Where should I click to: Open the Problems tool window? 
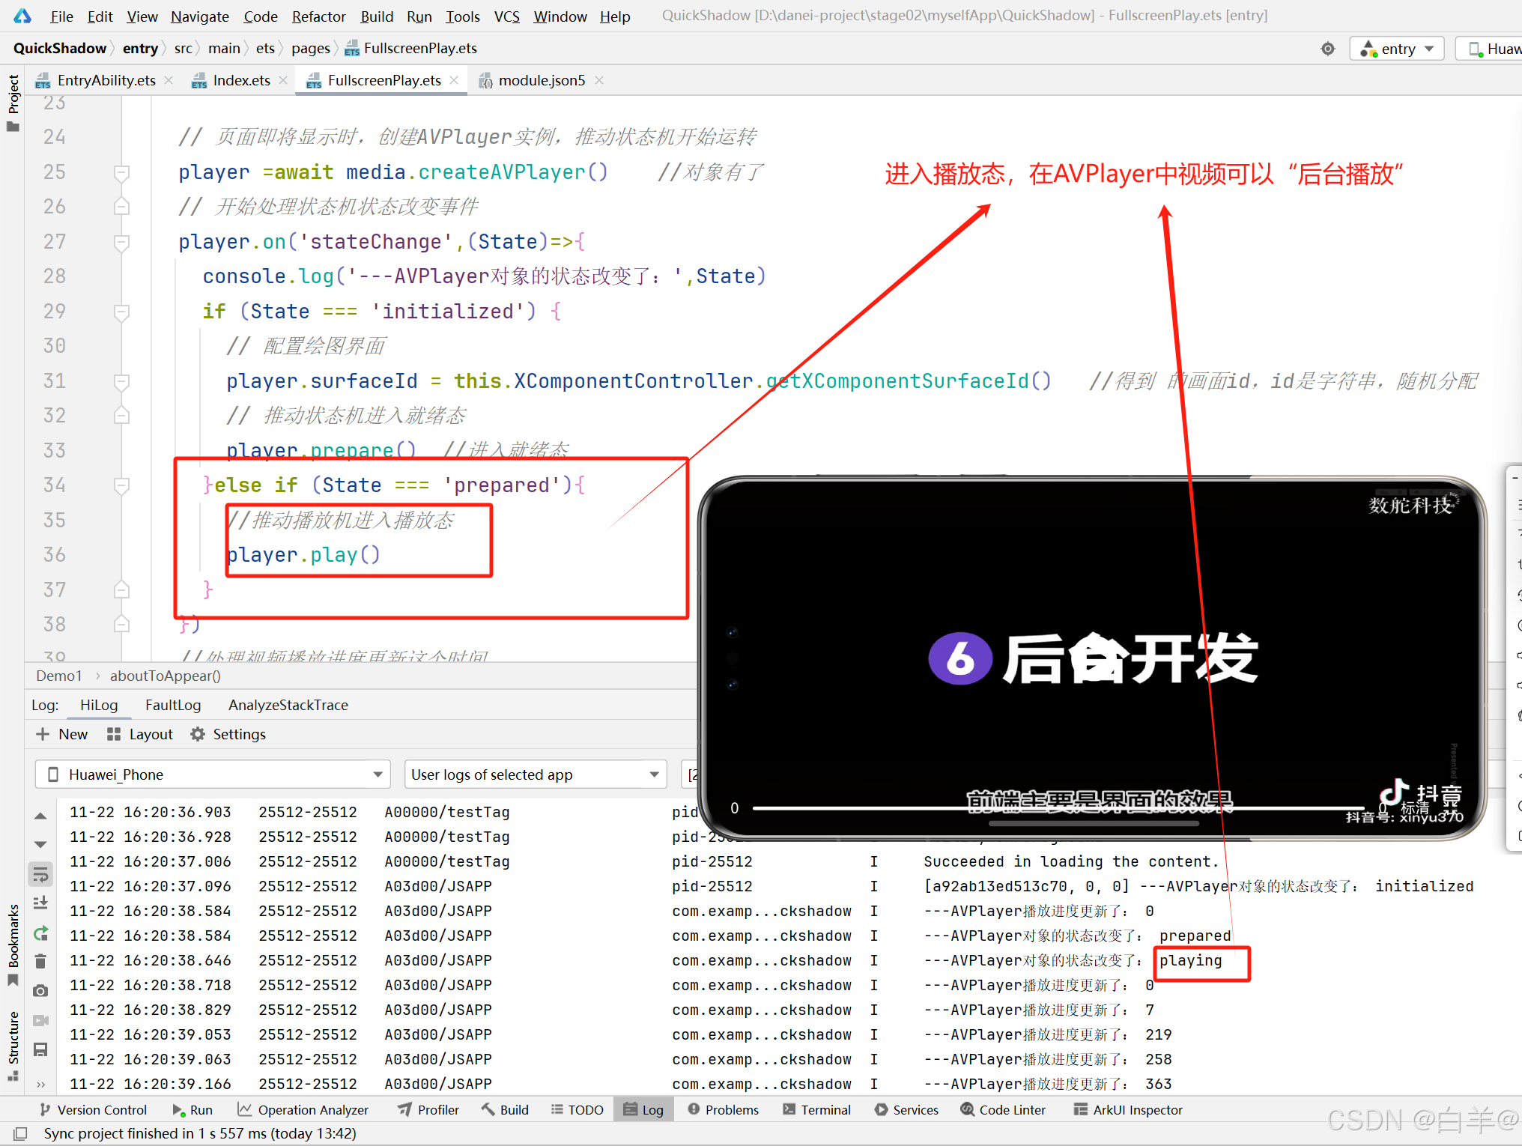[x=723, y=1110]
